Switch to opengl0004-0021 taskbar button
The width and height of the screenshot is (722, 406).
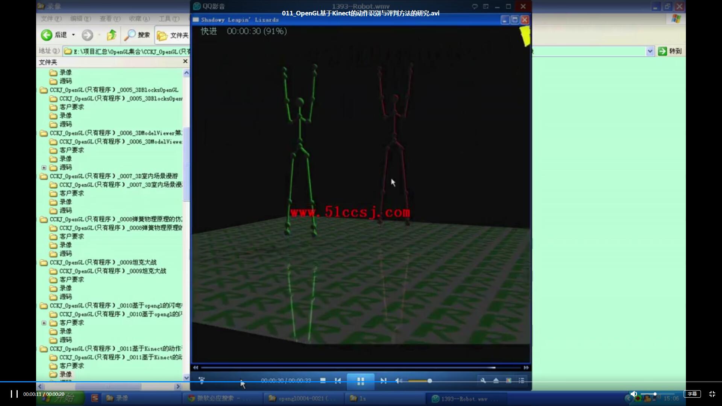(303, 398)
